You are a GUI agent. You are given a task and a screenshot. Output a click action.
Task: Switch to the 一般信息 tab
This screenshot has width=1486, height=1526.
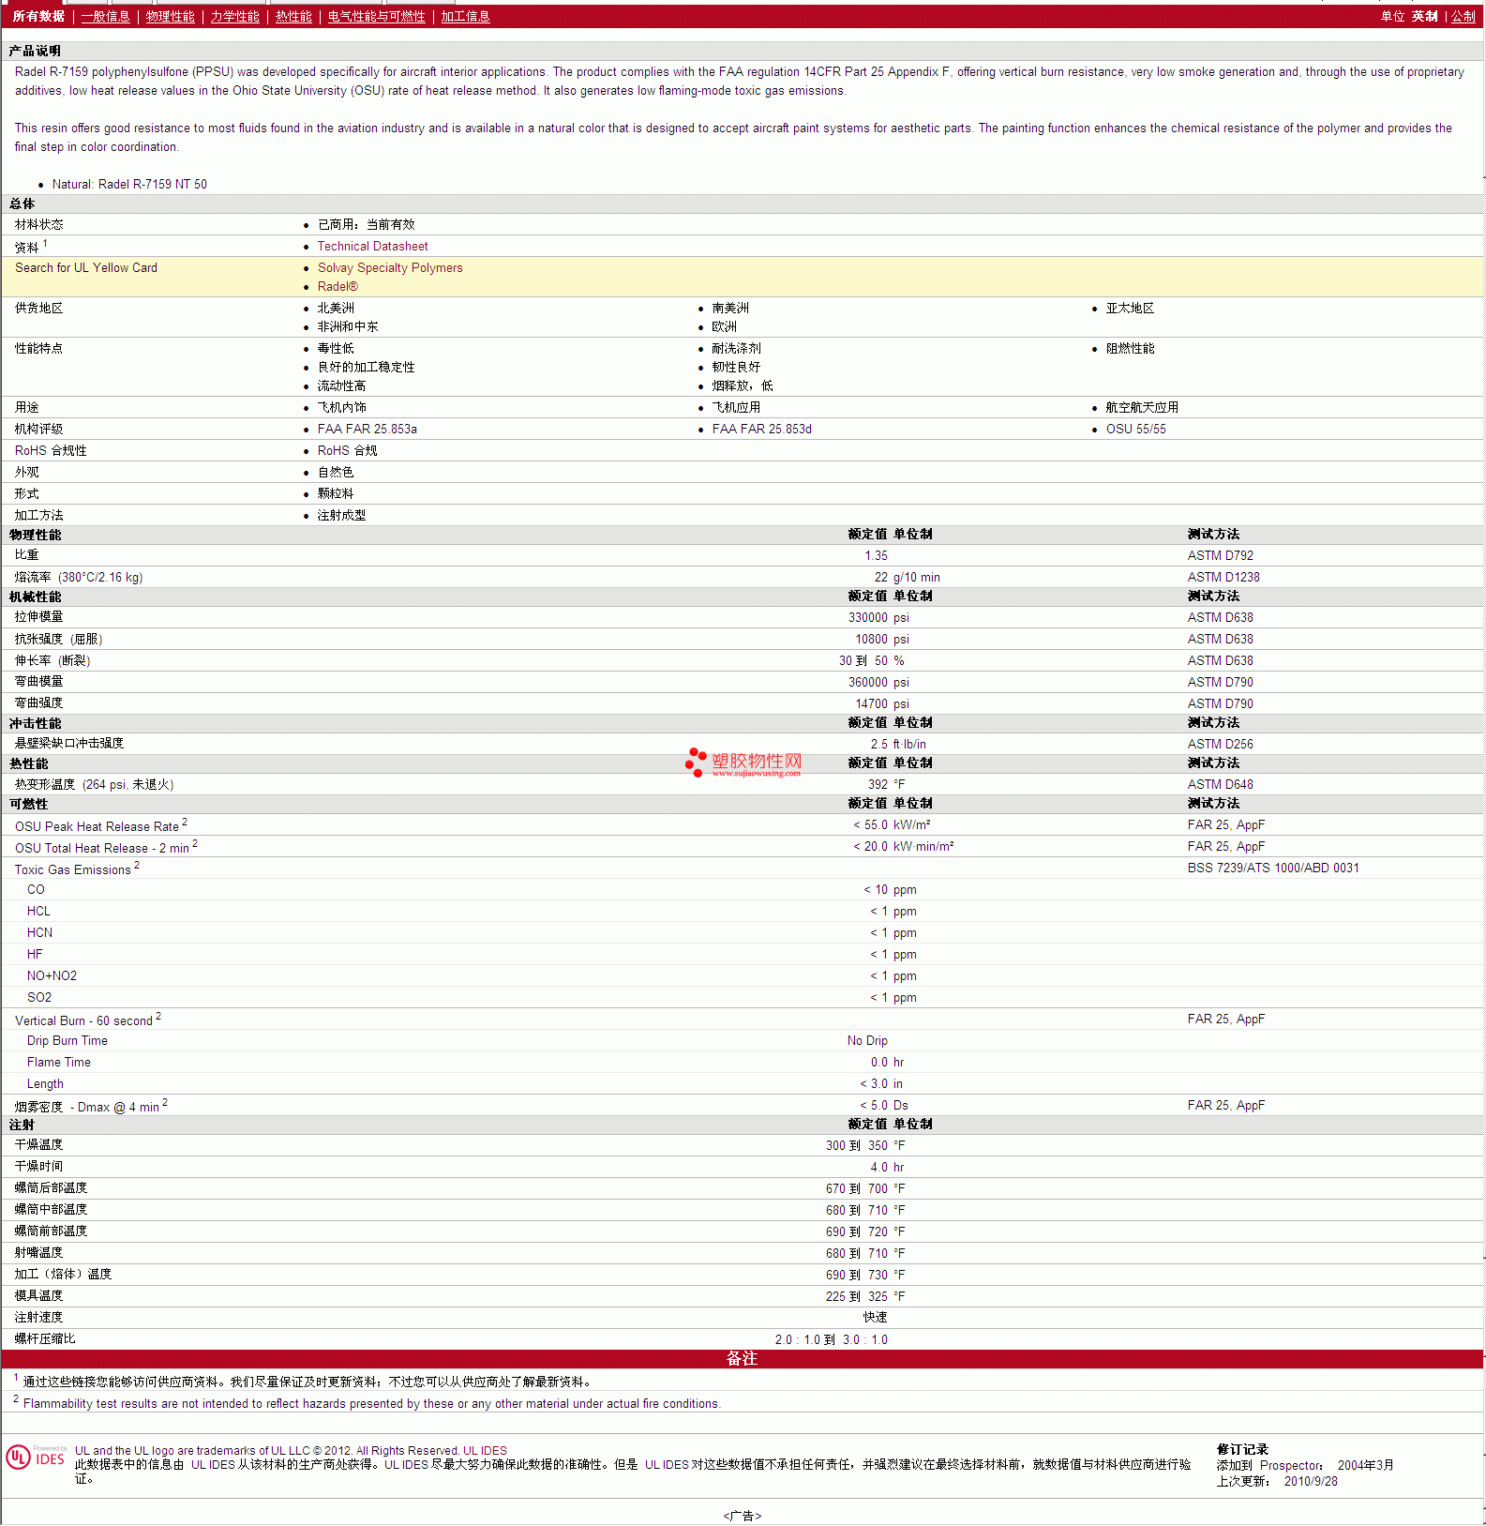105,16
